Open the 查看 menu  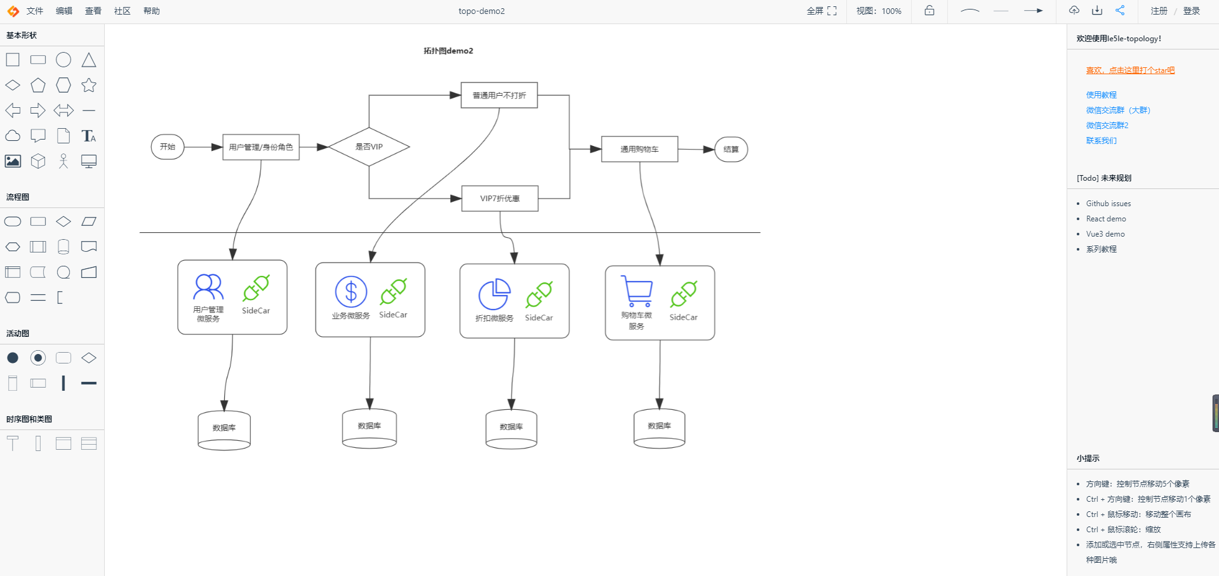[x=93, y=11]
